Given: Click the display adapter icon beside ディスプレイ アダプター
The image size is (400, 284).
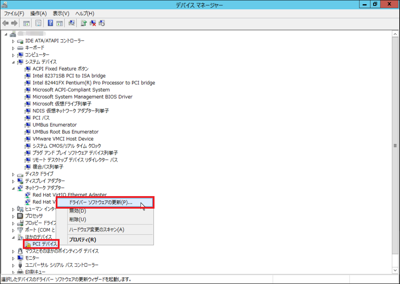Looking at the screenshot, I should [20, 181].
